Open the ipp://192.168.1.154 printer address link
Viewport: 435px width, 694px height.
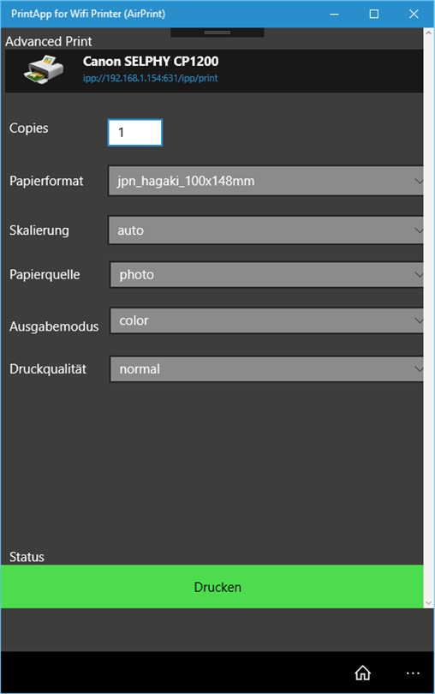click(150, 78)
